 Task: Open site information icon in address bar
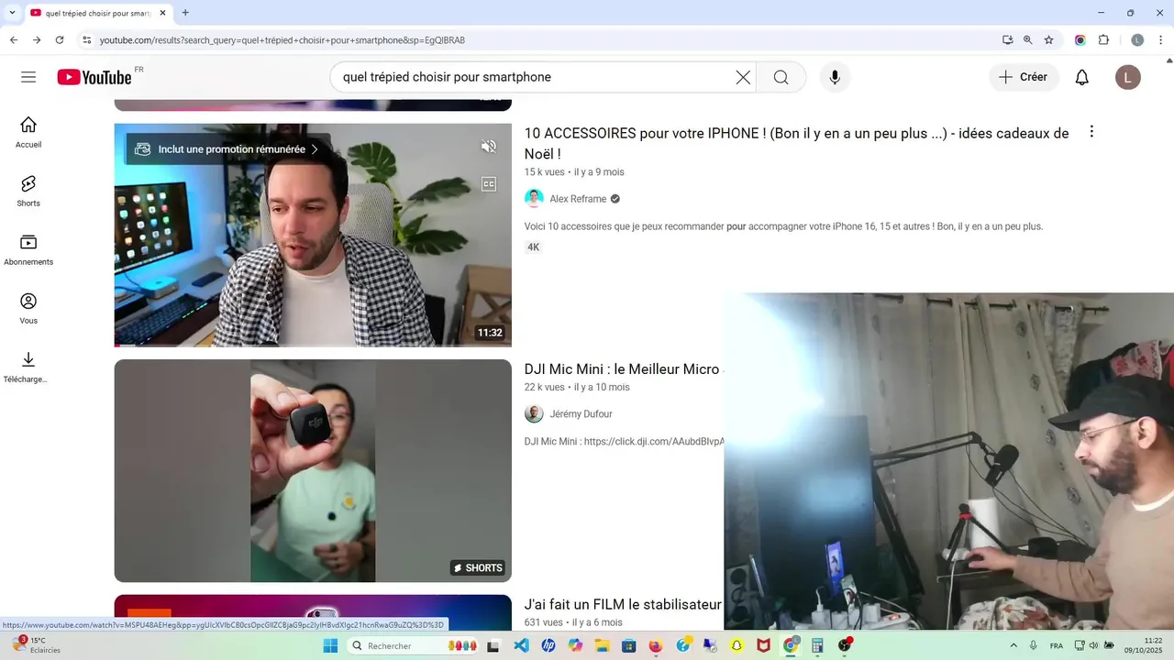[87, 40]
